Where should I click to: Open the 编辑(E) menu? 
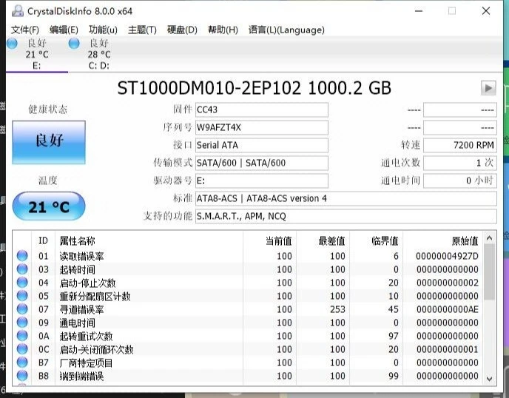coord(64,30)
